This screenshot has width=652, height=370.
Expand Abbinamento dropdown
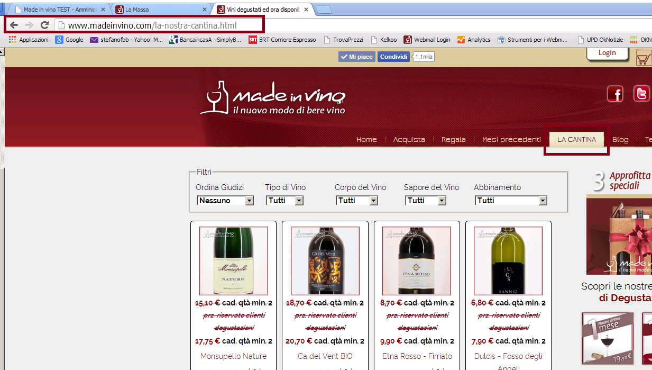coord(511,201)
